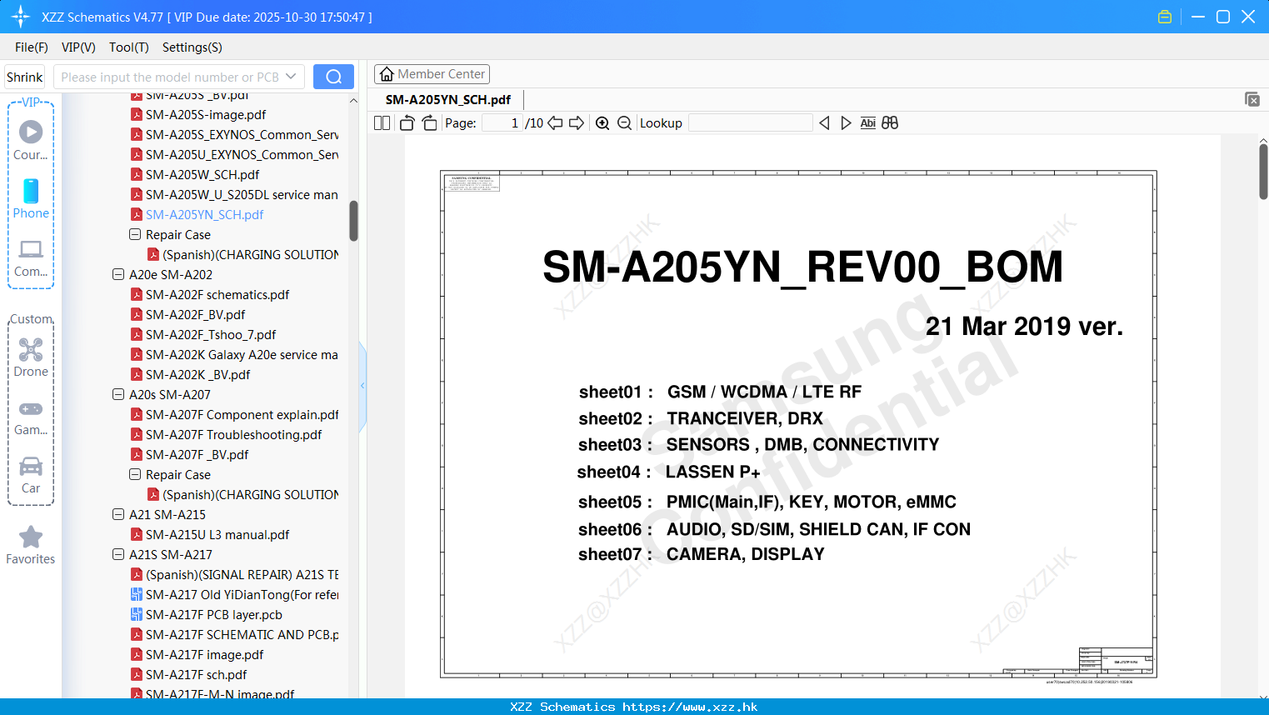Click the page number field
This screenshot has width=1269, height=715.
[x=502, y=123]
